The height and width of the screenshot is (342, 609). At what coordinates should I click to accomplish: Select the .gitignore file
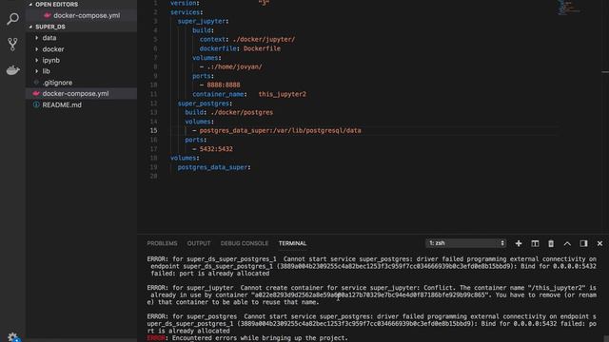click(57, 83)
